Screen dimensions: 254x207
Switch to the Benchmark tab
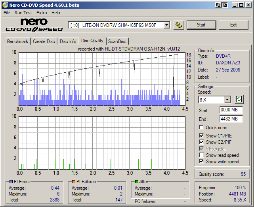click(18, 41)
